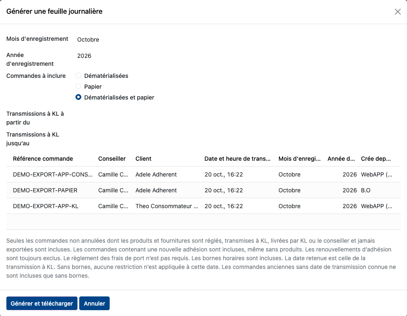Click 20 oct., 16:22 in DEMO-EXPORT-APP-CONS... row
The height and width of the screenshot is (316, 407).
[224, 174]
